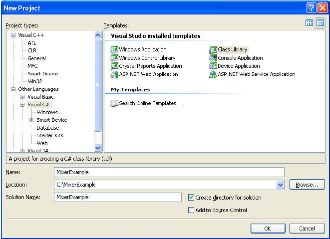Select the Visual Basic project type
The height and width of the screenshot is (239, 330).
click(x=40, y=97)
